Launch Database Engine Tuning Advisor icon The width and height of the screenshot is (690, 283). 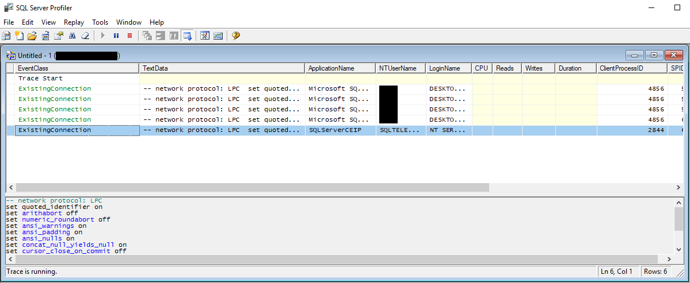point(204,36)
